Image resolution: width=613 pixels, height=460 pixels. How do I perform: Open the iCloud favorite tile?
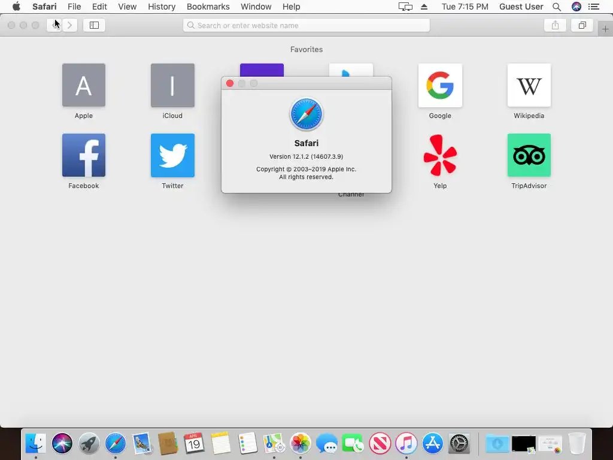(172, 85)
